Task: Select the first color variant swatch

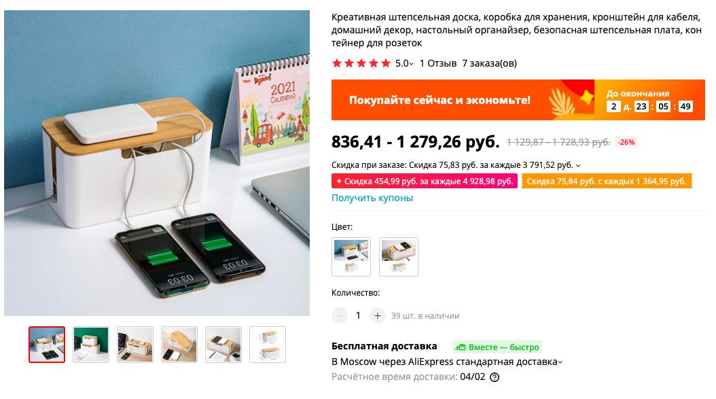Action: 351,257
